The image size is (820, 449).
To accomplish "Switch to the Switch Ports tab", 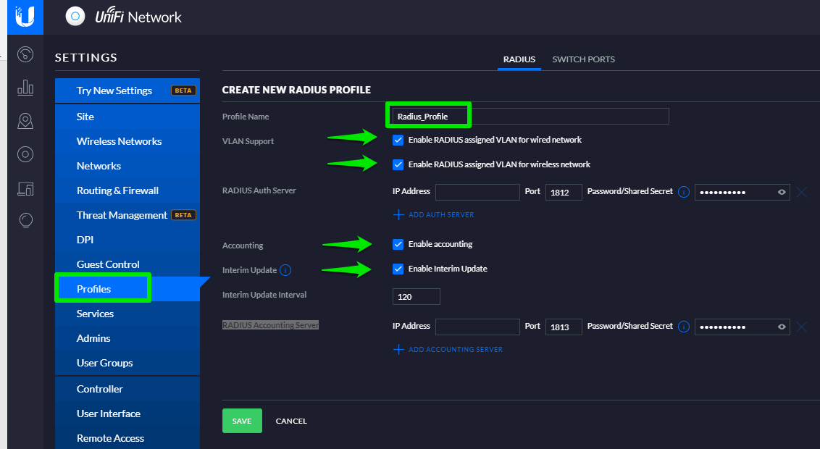I will (x=583, y=59).
